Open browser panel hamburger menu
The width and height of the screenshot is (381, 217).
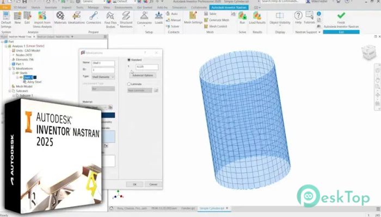click(x=105, y=37)
